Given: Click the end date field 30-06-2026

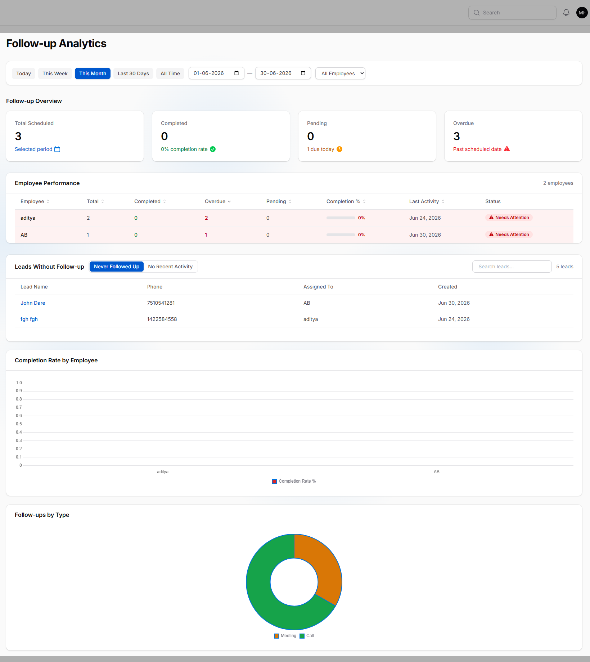Looking at the screenshot, I should (283, 73).
